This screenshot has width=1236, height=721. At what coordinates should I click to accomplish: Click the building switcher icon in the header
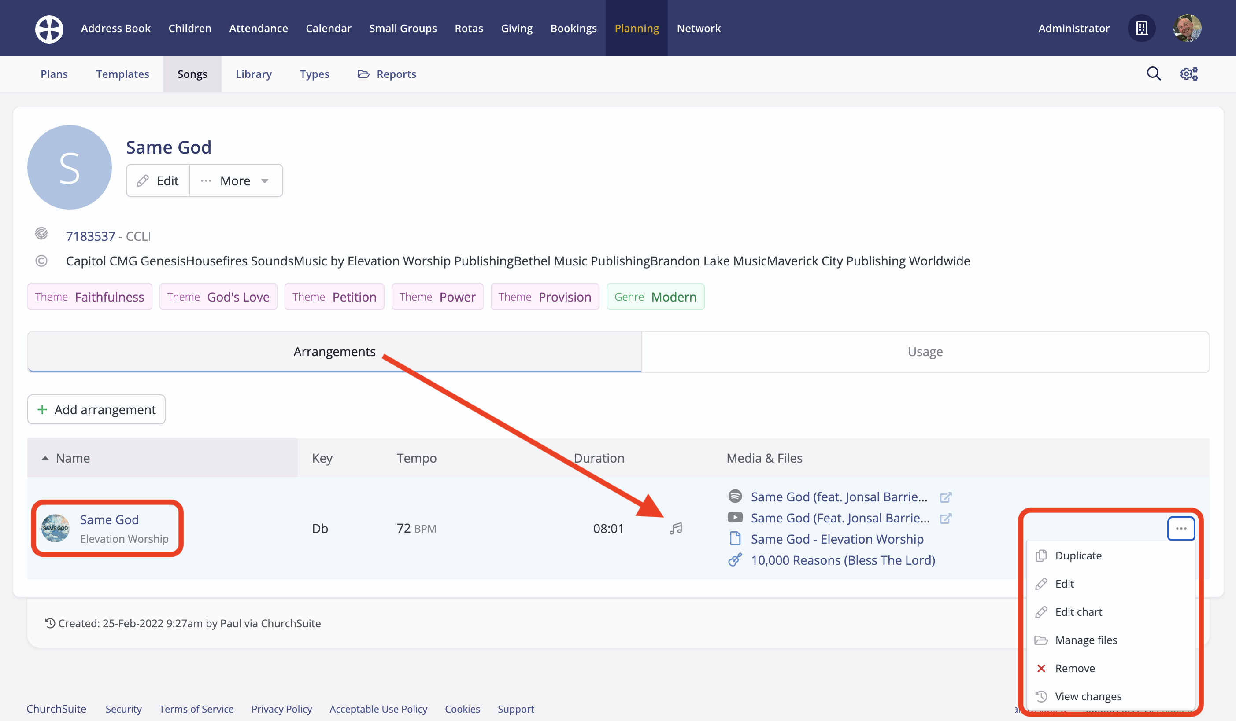pos(1141,28)
